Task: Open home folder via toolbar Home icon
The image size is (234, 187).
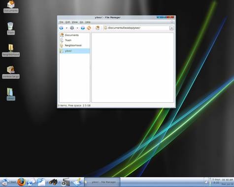Action: (98, 28)
